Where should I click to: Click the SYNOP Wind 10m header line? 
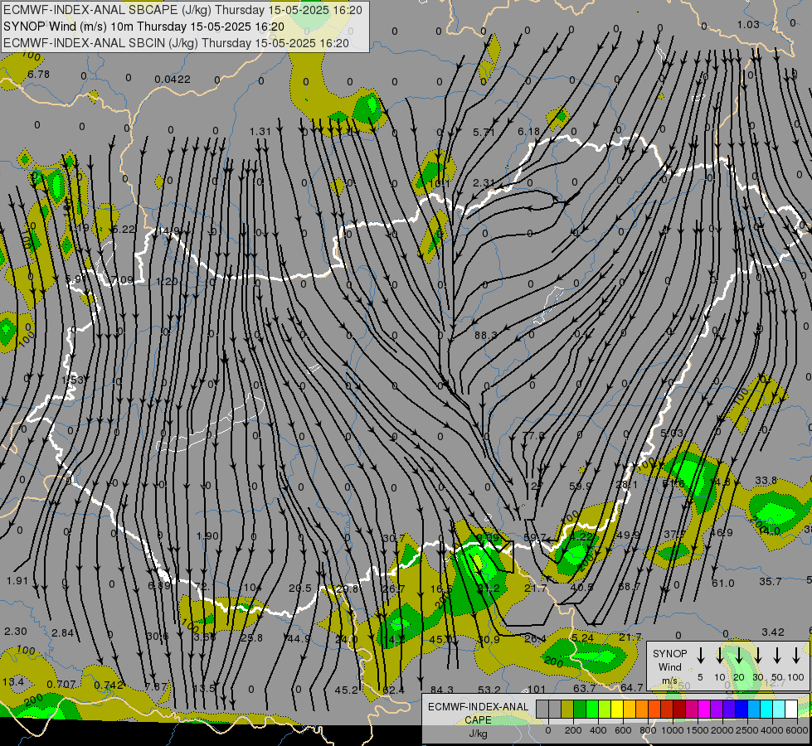tap(144, 27)
